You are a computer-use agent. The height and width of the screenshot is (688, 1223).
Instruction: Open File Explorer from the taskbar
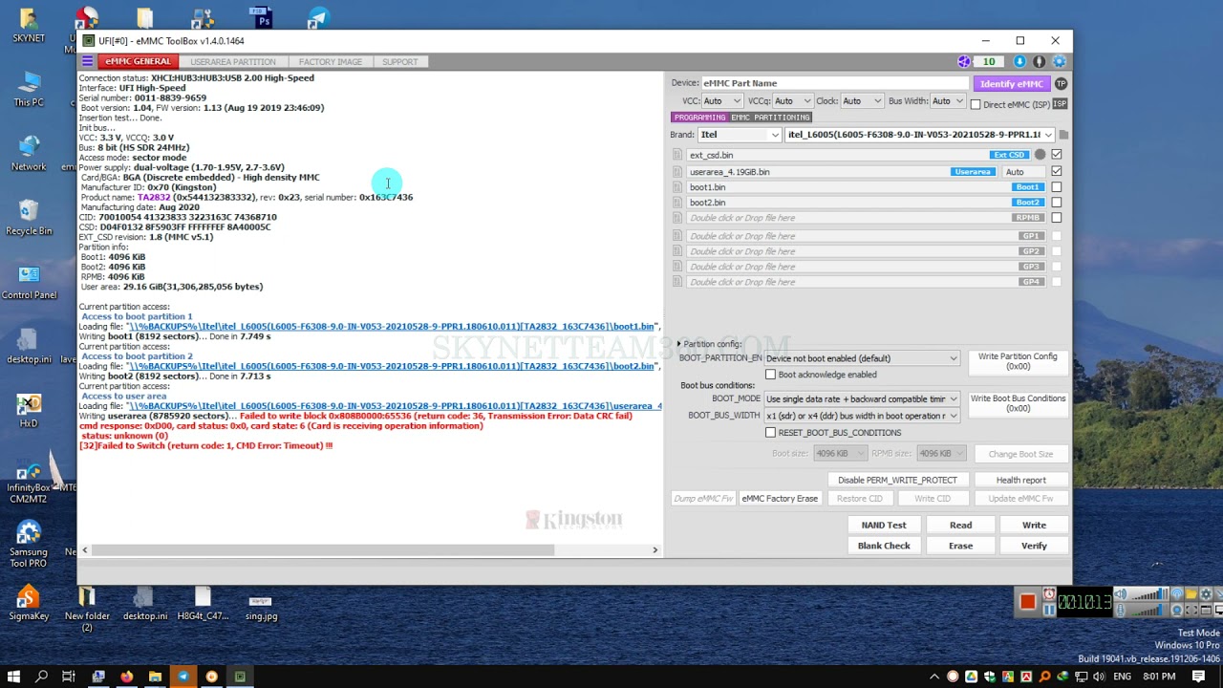tap(155, 677)
